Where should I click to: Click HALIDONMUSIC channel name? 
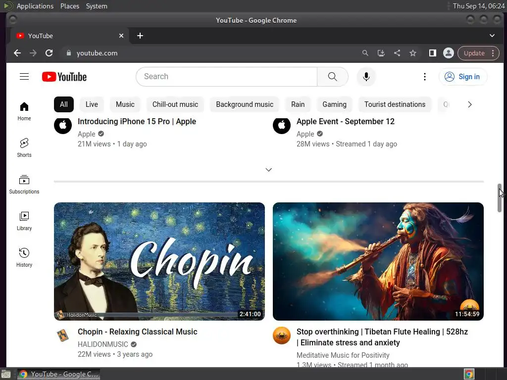click(x=103, y=344)
